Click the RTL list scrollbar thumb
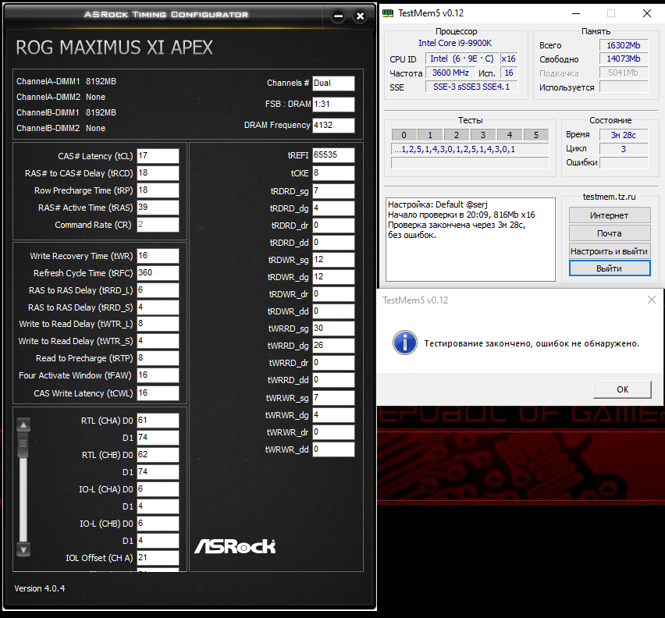665x618 pixels. pos(23,445)
